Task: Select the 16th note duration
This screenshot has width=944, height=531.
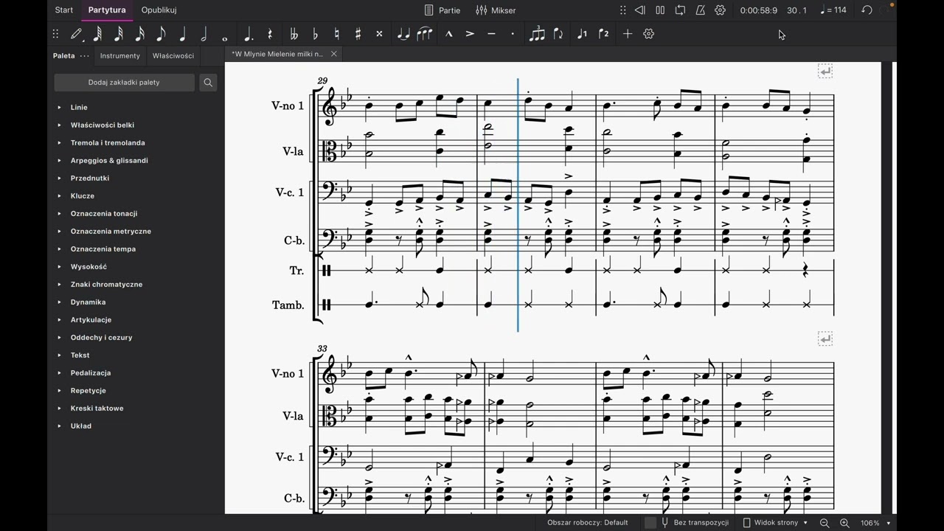Action: [x=139, y=34]
